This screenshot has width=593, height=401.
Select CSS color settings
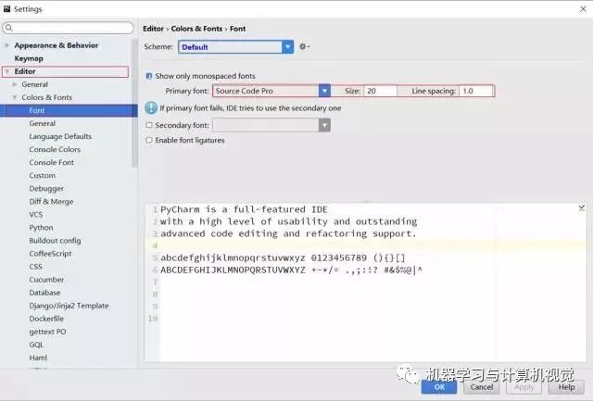pyautogui.click(x=35, y=267)
